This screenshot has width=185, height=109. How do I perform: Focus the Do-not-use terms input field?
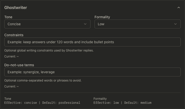pos(92,72)
